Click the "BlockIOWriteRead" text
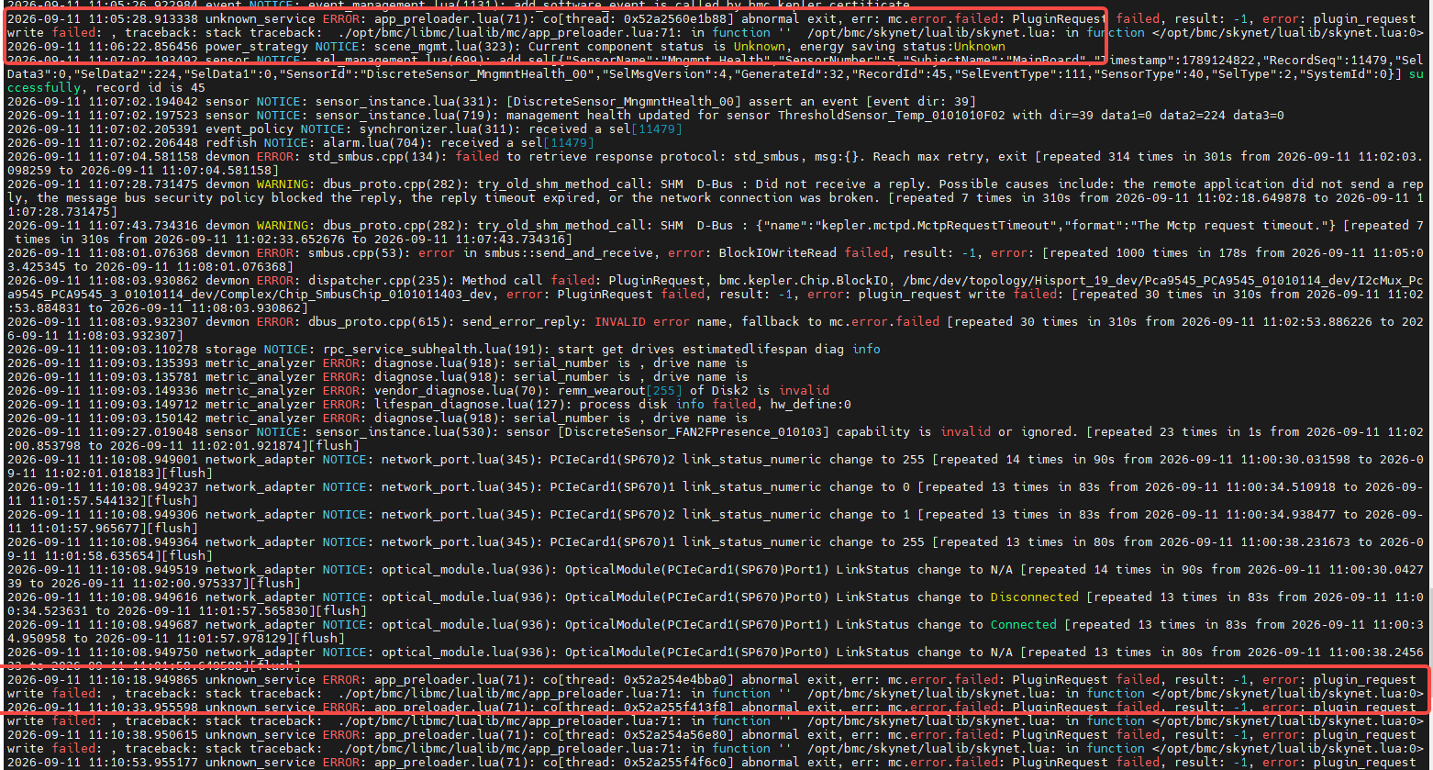 [x=777, y=253]
